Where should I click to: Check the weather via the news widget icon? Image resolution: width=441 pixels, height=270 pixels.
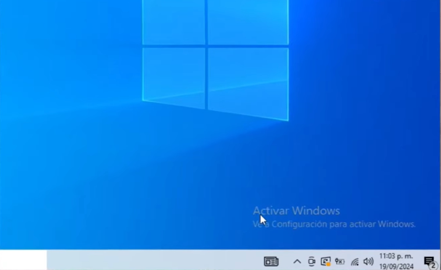coord(271,261)
